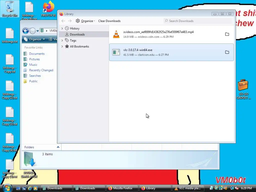Open Documents favorite link in Explorer
The width and height of the screenshot is (256, 192).
point(37,54)
